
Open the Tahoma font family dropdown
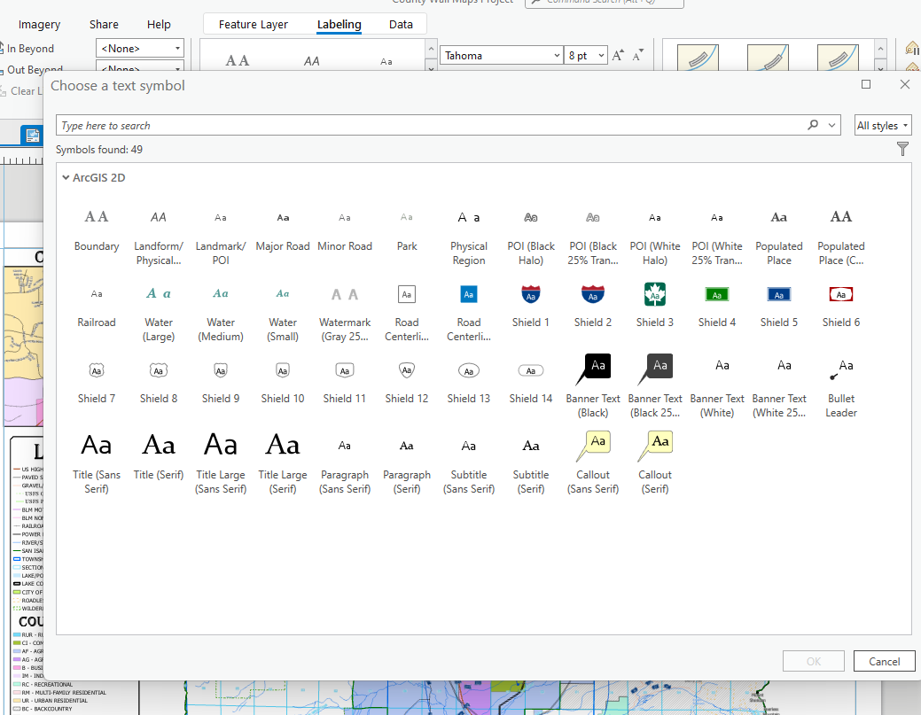(558, 54)
